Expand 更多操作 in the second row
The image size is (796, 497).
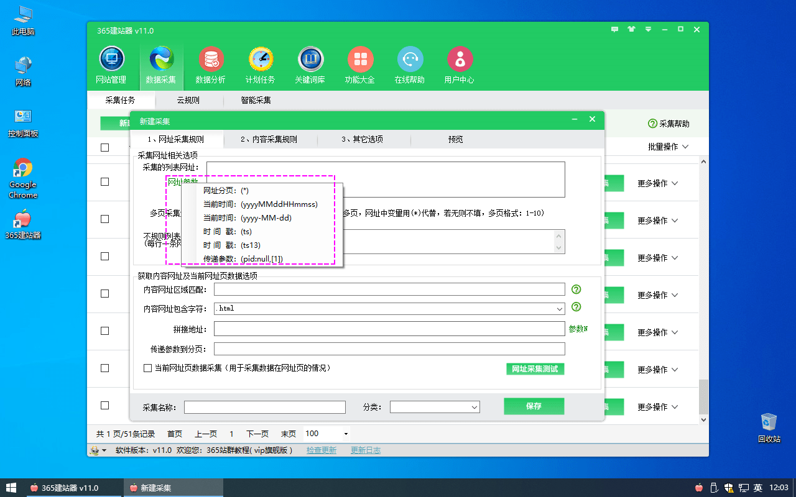point(657,221)
